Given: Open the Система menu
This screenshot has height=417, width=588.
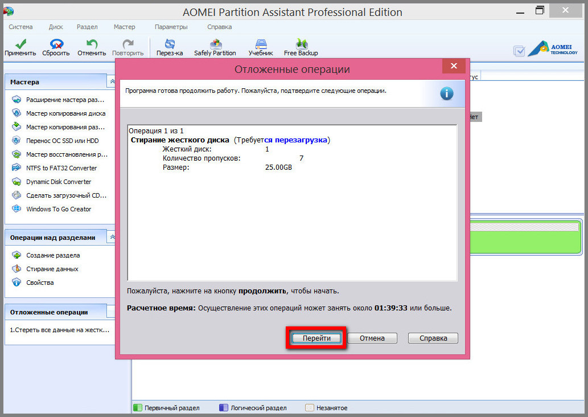Looking at the screenshot, I should (x=20, y=27).
